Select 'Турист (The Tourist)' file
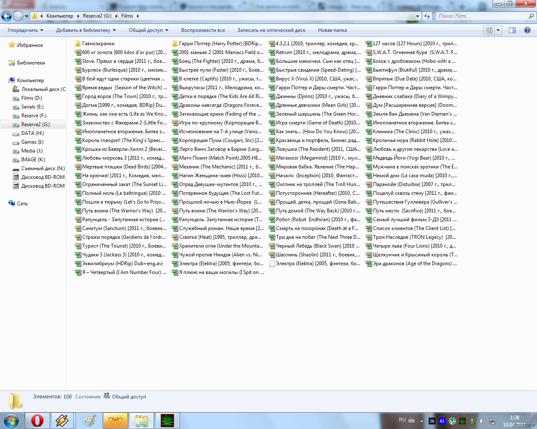537x429 pixels. [120, 246]
